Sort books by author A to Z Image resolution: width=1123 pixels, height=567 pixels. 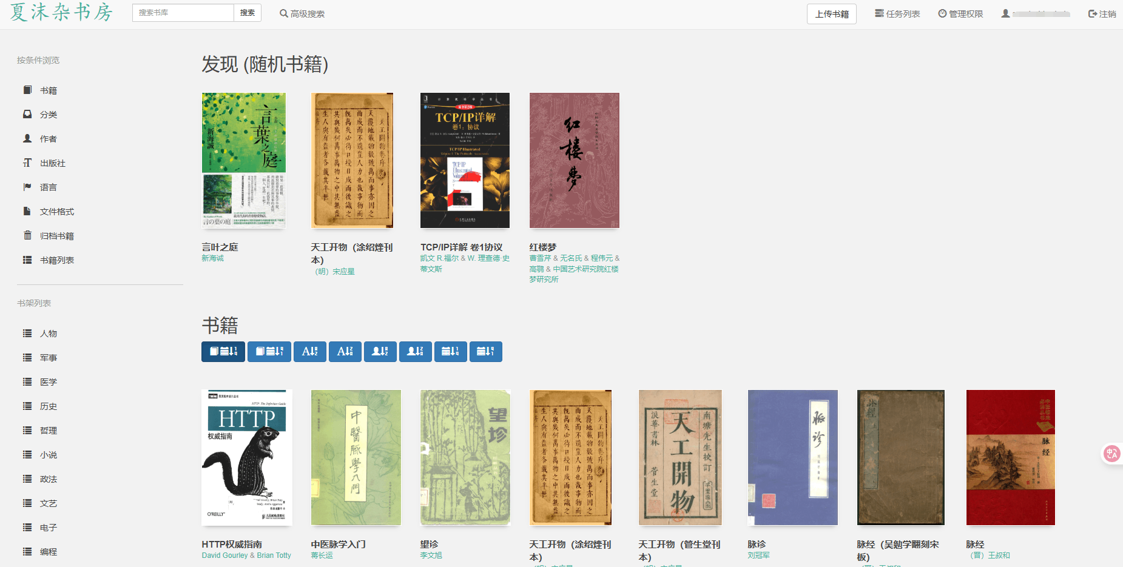pos(380,352)
